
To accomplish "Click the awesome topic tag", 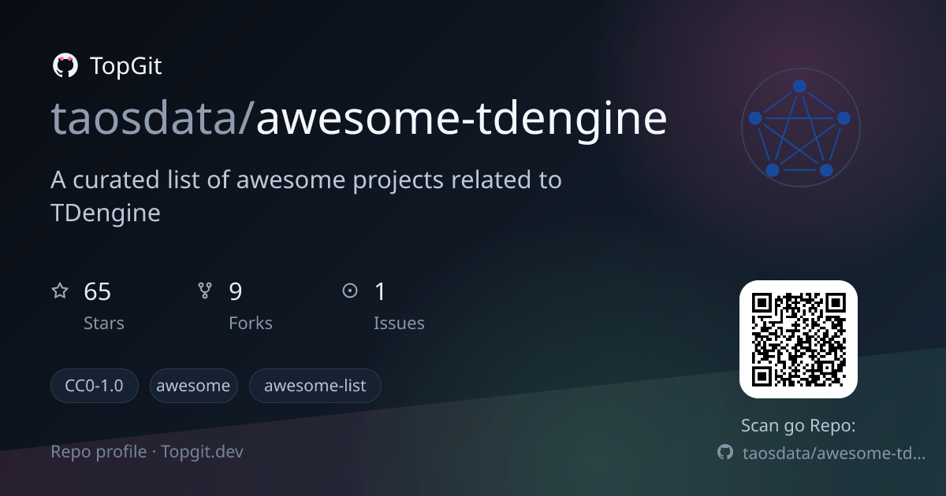I will pos(193,386).
